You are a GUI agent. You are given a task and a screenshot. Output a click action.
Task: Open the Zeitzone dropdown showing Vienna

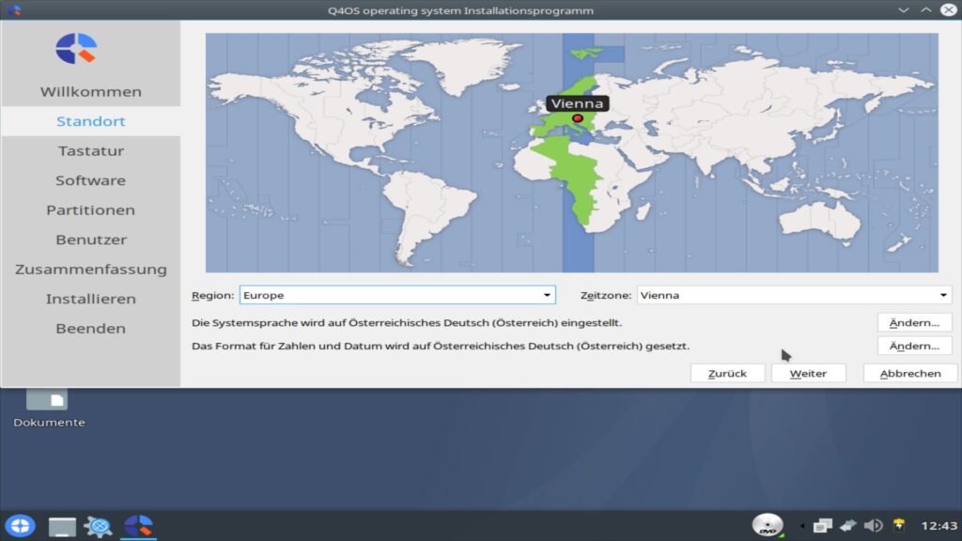tap(795, 295)
